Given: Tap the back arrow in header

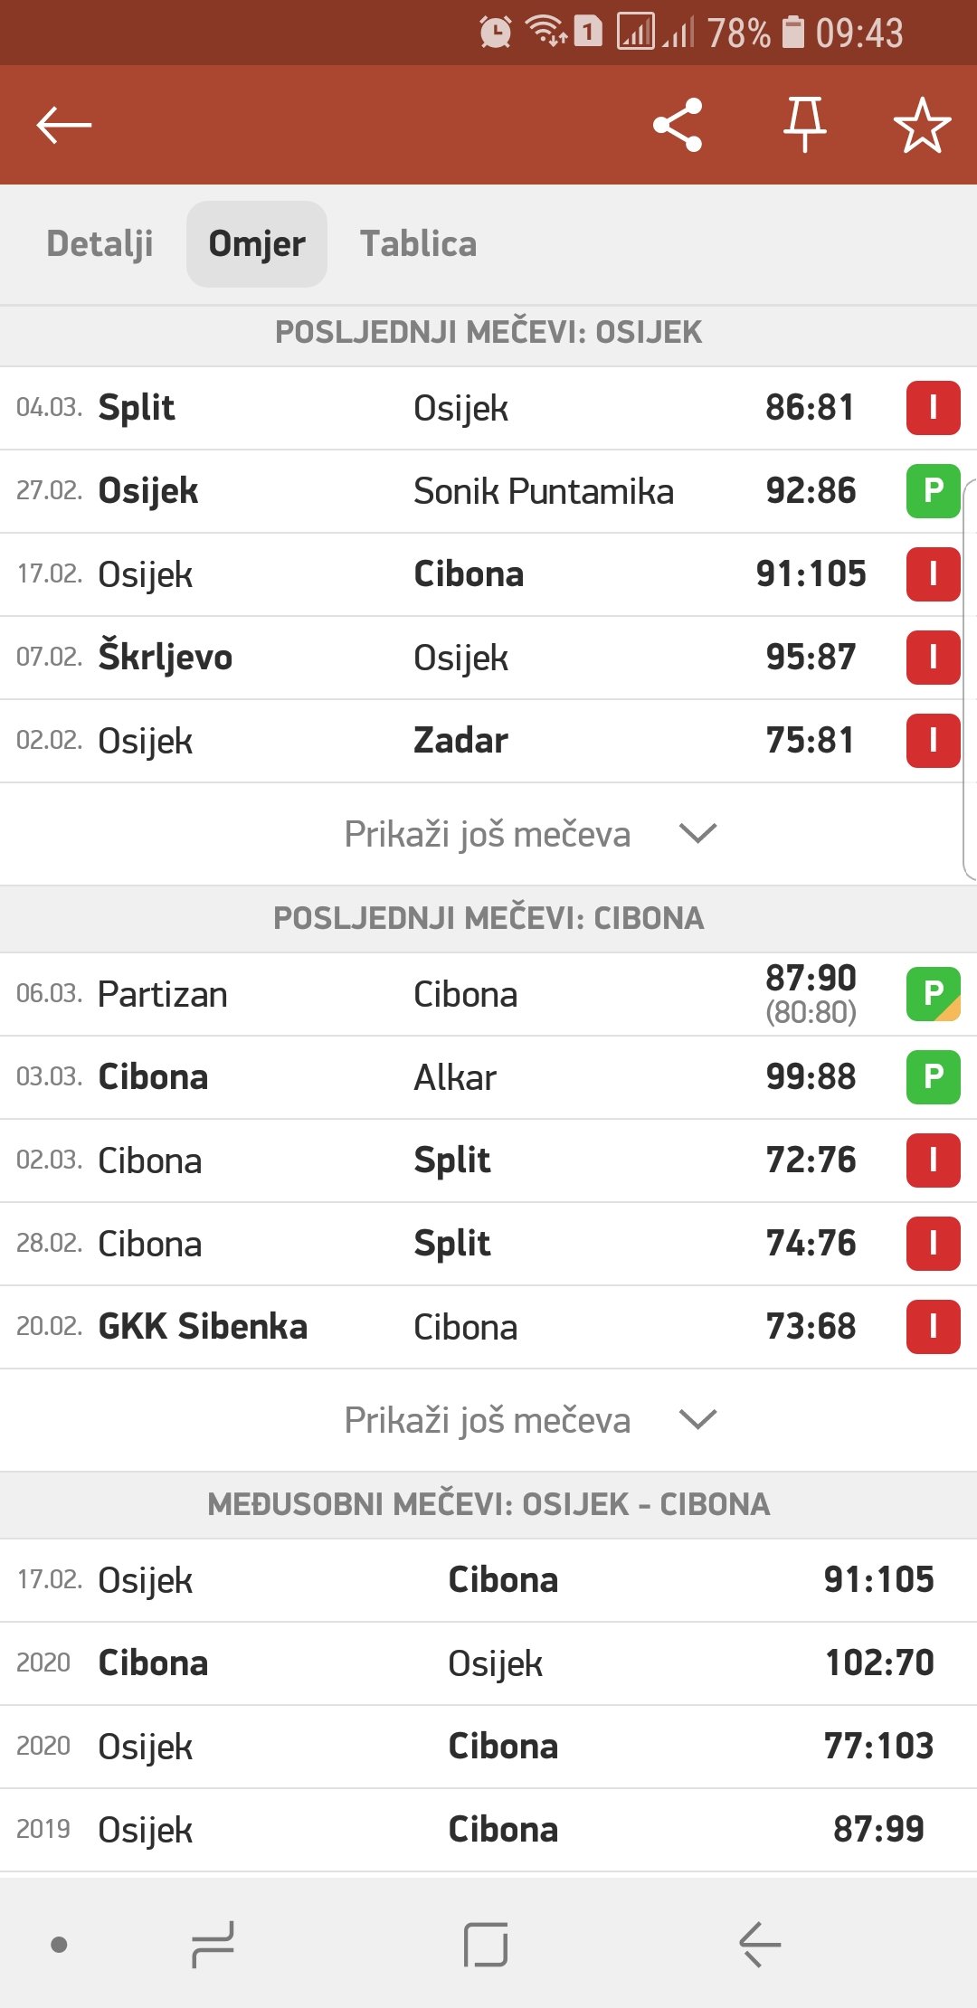Looking at the screenshot, I should coord(64,125).
